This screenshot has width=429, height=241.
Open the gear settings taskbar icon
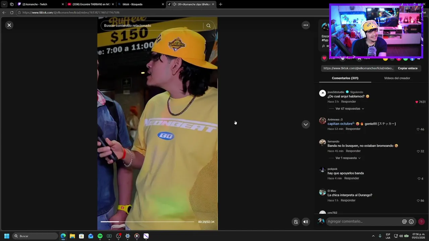pyautogui.click(x=128, y=236)
